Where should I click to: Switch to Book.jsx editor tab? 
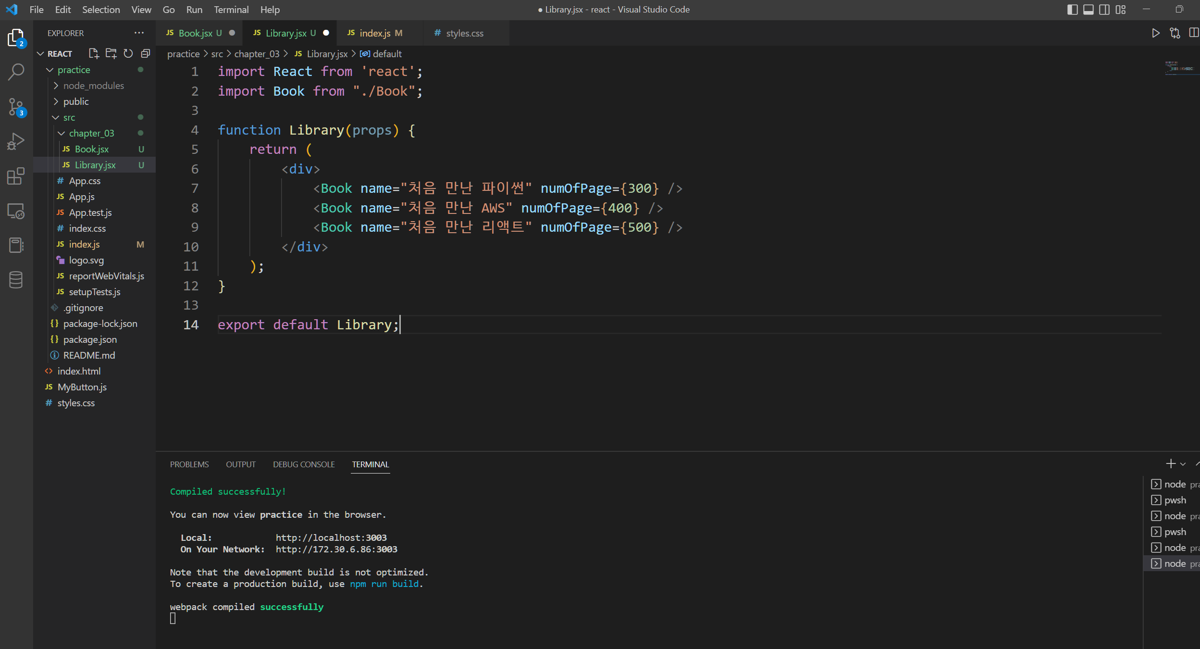(x=194, y=33)
